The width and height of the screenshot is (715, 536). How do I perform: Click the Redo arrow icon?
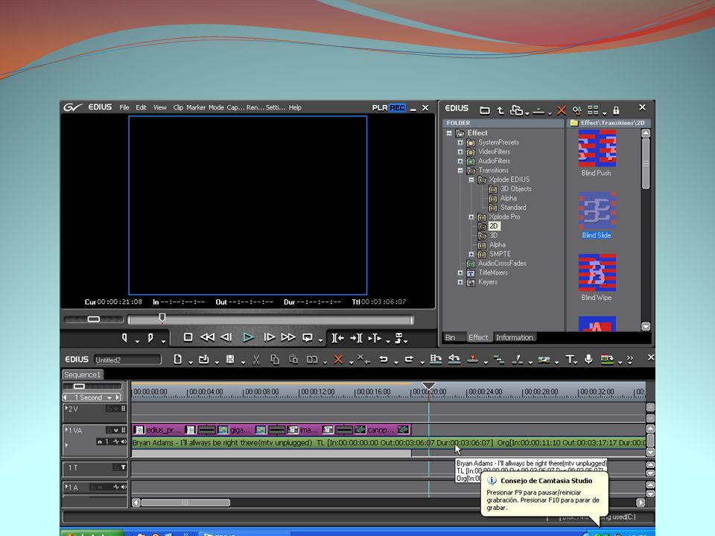[x=409, y=360]
